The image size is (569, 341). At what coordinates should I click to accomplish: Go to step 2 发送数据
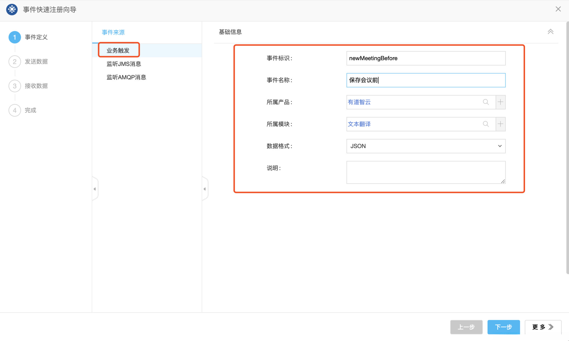(x=36, y=61)
